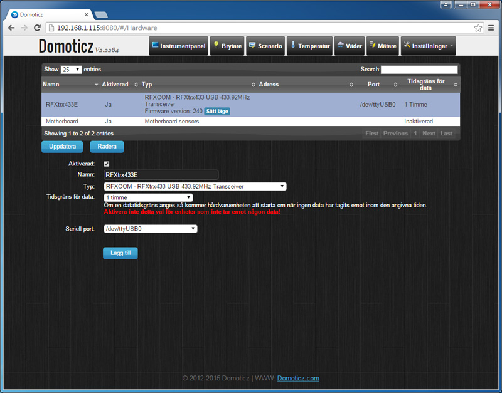Expand the Inställningar settings menu
This screenshot has height=393, width=502.
(429, 46)
